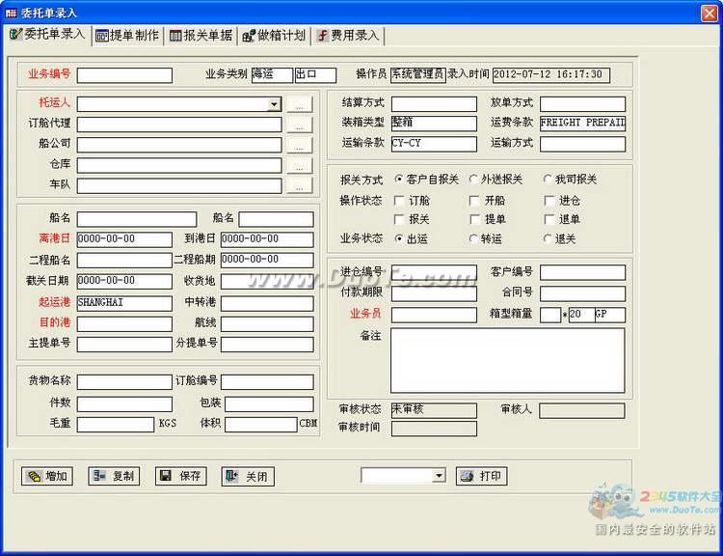This screenshot has height=556, width=723.
Task: Click the 离港日 date field
Action: click(124, 239)
